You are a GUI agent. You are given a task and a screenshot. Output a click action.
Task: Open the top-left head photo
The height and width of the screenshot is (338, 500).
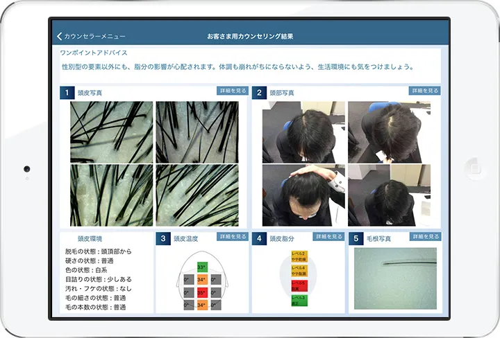(x=303, y=132)
